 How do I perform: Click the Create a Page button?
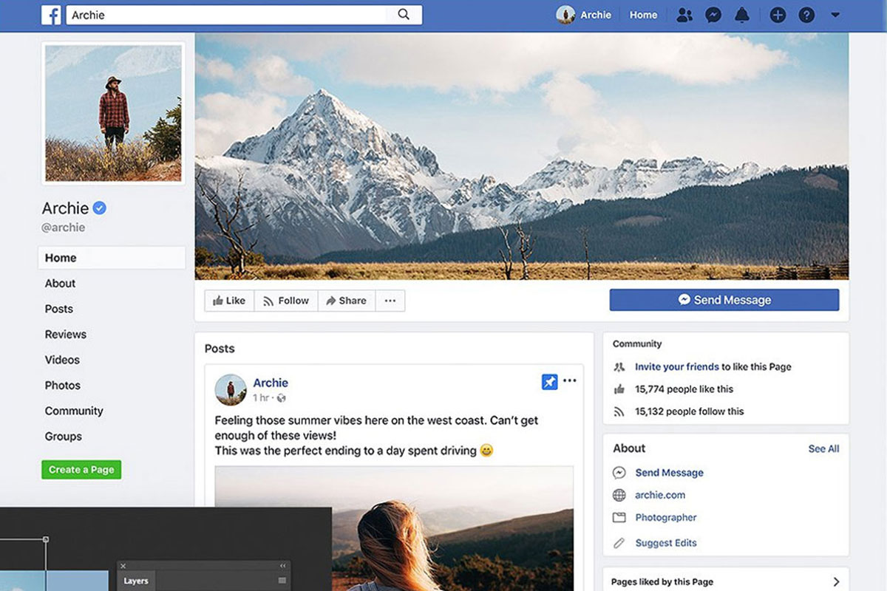[81, 469]
